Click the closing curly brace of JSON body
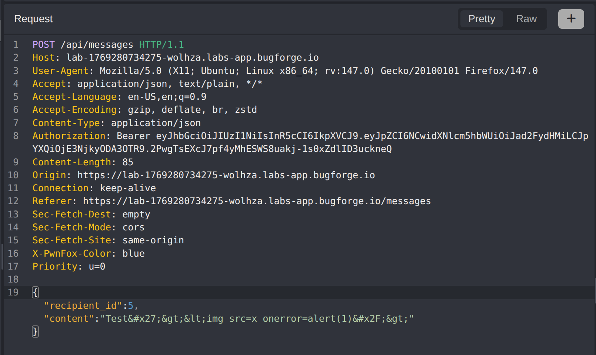 point(35,332)
